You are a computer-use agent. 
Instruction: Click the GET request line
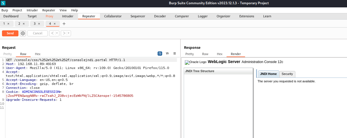click(x=66, y=60)
